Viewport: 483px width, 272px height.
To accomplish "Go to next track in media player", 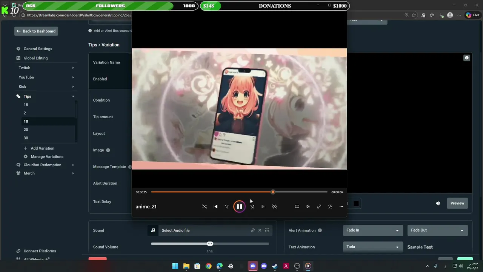I will click(263, 207).
